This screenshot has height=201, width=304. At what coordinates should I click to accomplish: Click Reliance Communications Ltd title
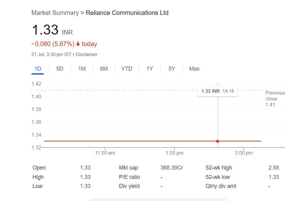(x=127, y=13)
